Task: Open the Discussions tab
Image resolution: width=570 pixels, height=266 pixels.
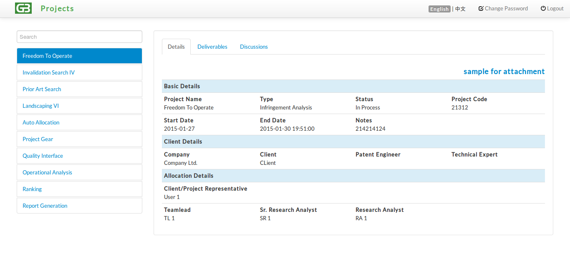Action: (254, 47)
